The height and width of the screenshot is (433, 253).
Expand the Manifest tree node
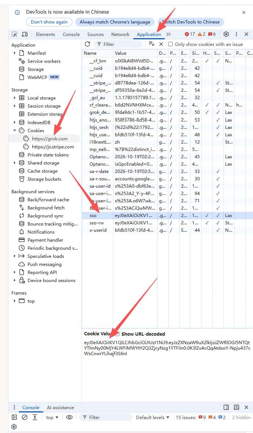point(15,53)
